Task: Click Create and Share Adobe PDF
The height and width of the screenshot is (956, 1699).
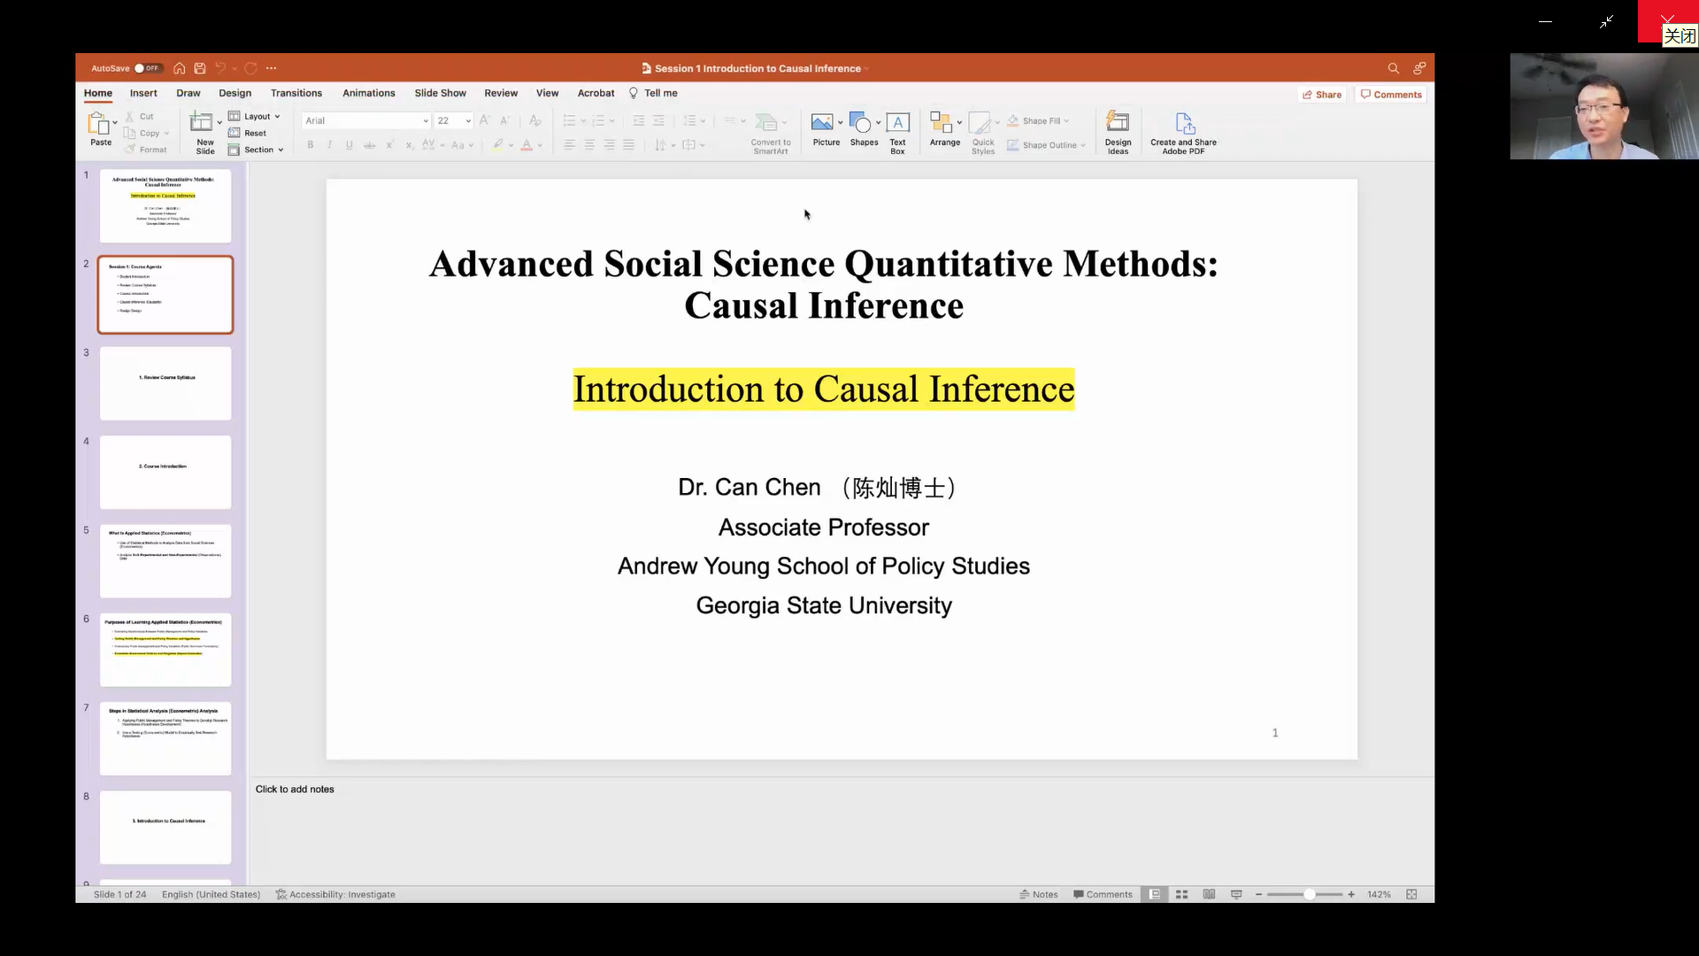Action: click(1184, 123)
